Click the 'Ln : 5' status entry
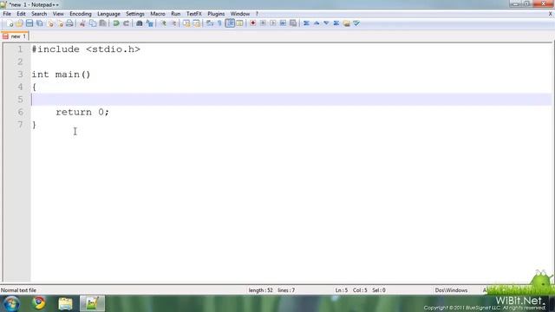Screen dimensions: 555x312 coord(341,290)
